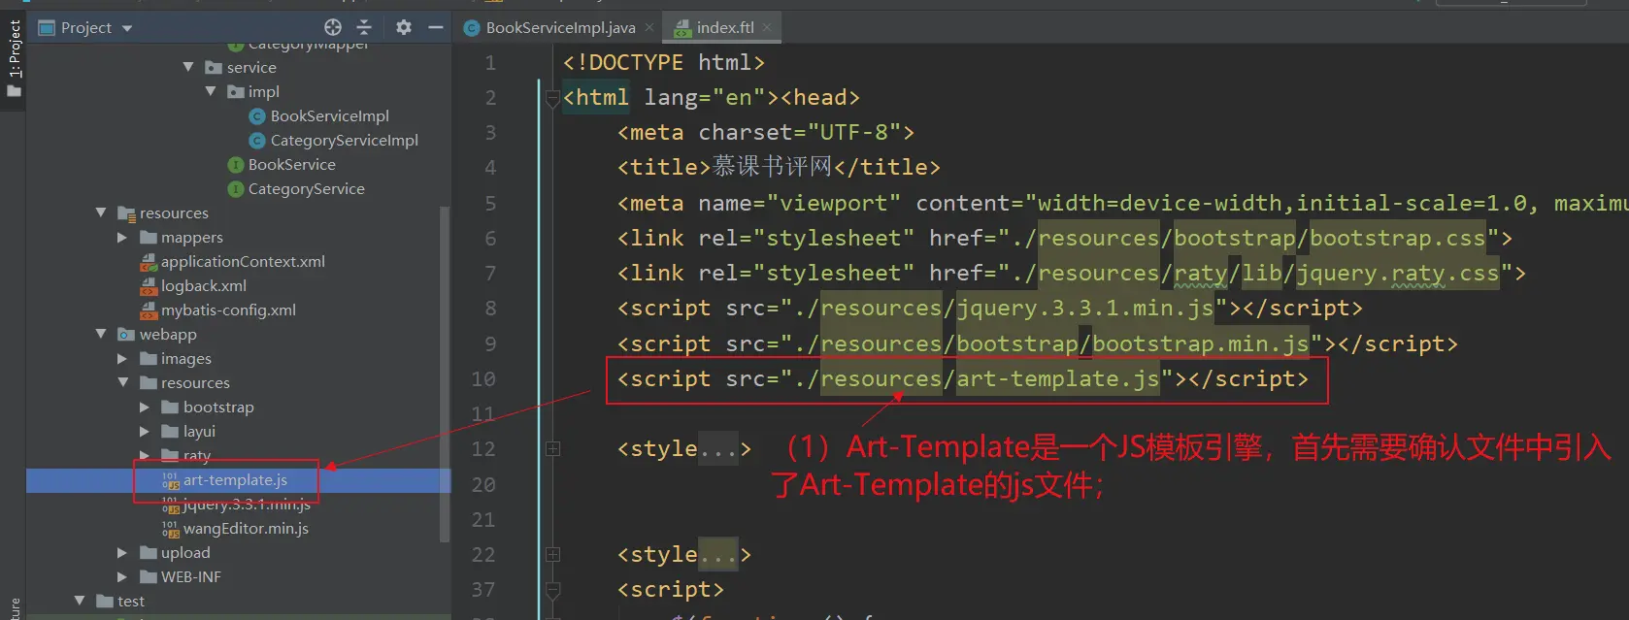Collapse the webapp folder
Image resolution: width=1629 pixels, height=620 pixels.
tap(101, 334)
